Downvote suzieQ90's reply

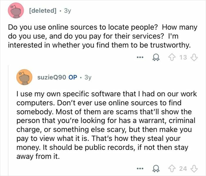[194, 169]
